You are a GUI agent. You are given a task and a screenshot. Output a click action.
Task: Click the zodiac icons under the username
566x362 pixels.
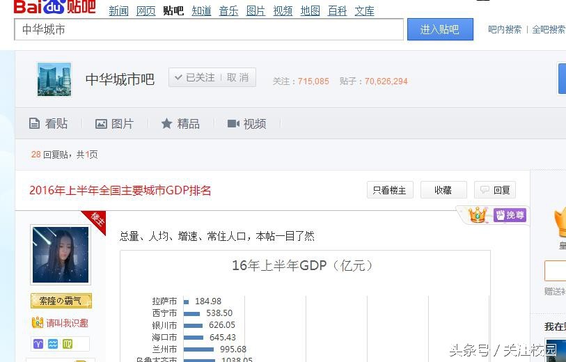click(61, 344)
